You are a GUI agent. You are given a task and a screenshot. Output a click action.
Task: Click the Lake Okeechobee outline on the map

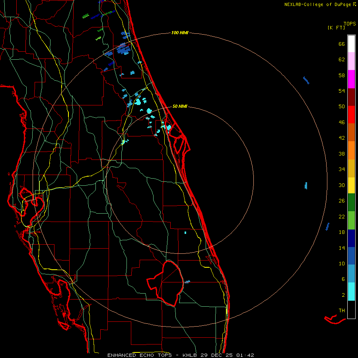pos(165,283)
